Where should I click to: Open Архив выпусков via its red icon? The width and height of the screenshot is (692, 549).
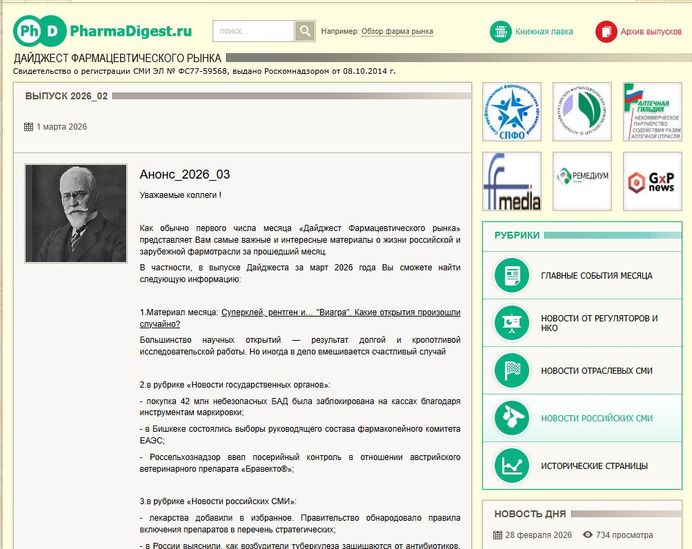tap(606, 31)
